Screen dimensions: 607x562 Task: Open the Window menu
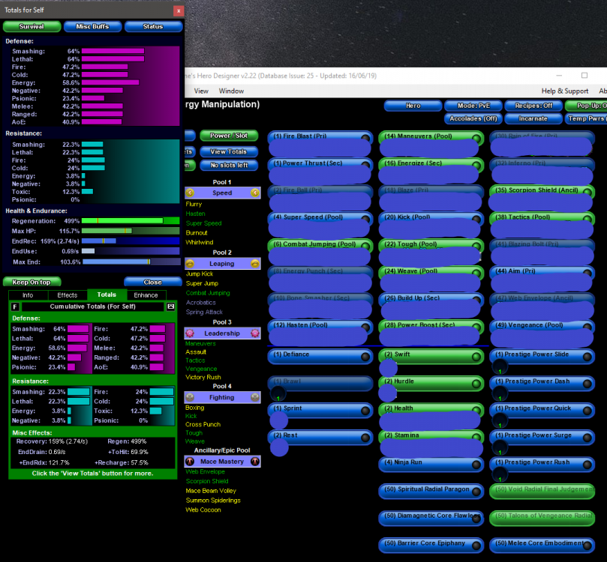click(x=231, y=91)
